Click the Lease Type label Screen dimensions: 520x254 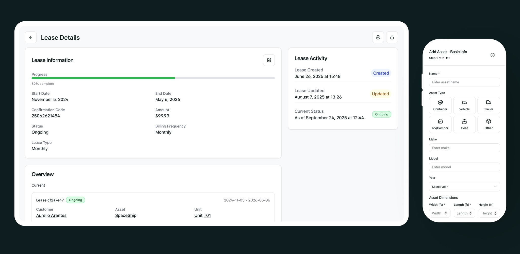(41, 143)
